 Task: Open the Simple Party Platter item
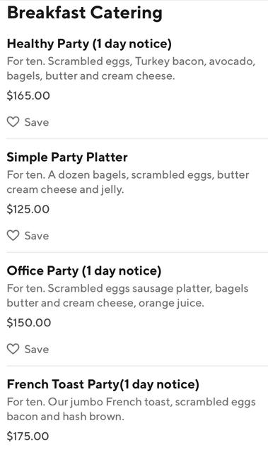point(67,157)
